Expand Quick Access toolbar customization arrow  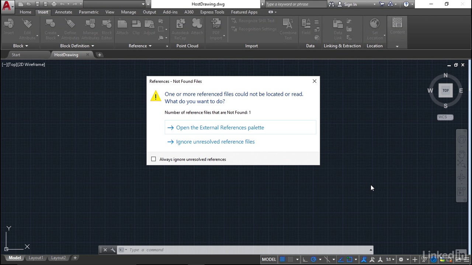(148, 4)
